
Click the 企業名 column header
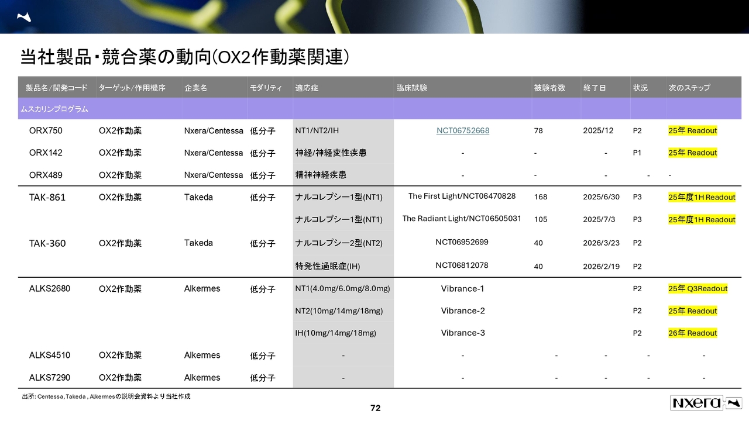coord(196,88)
